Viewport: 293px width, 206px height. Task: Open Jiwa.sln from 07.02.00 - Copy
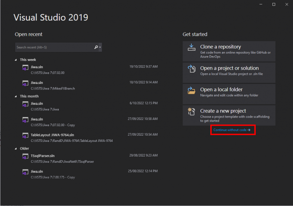tap(37, 119)
